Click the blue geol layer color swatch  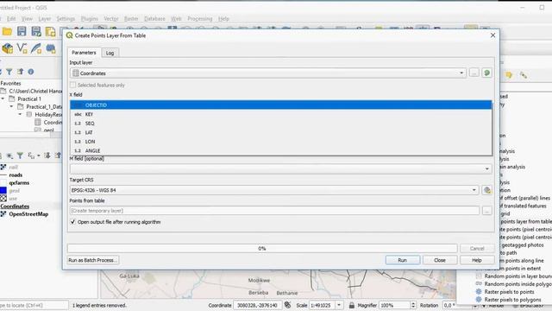pos(3,190)
